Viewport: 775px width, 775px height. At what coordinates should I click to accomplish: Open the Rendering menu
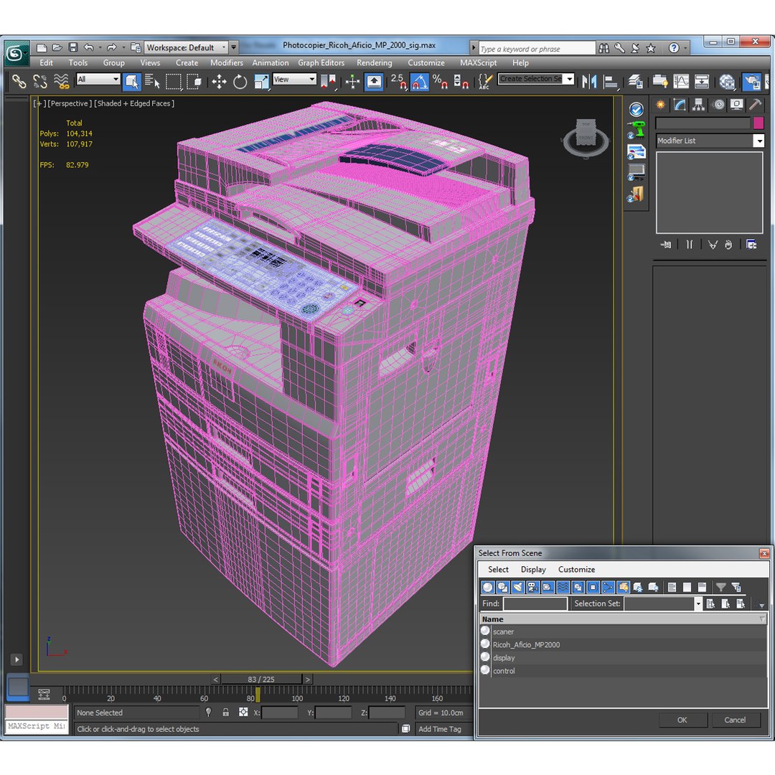pos(374,62)
